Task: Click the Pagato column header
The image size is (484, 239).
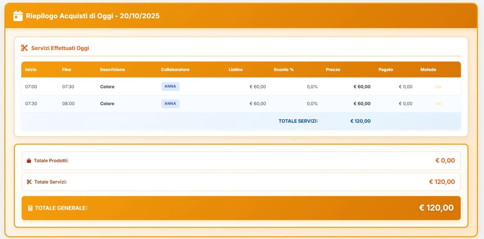Action: [385, 70]
